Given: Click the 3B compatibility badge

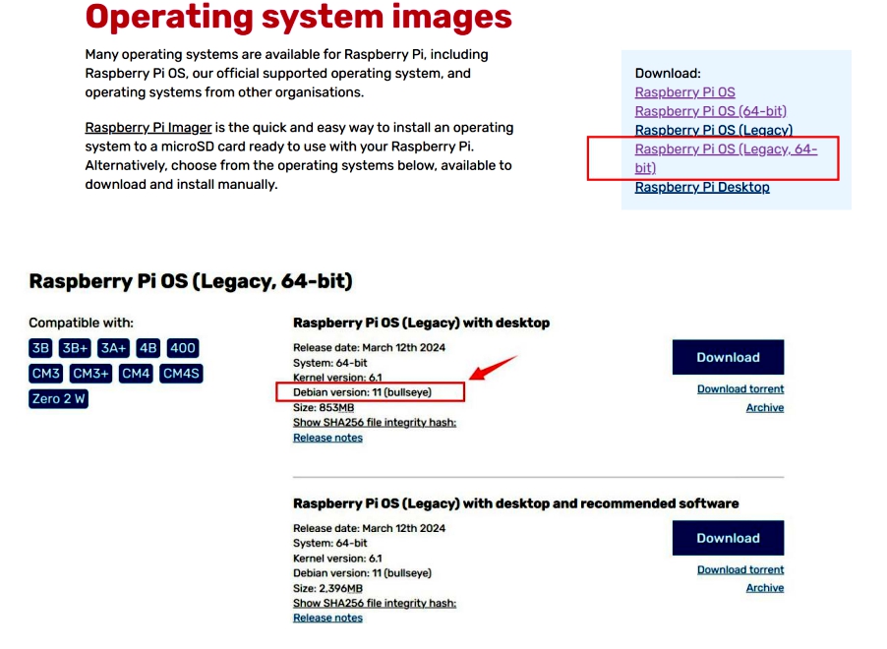Looking at the screenshot, I should [40, 348].
